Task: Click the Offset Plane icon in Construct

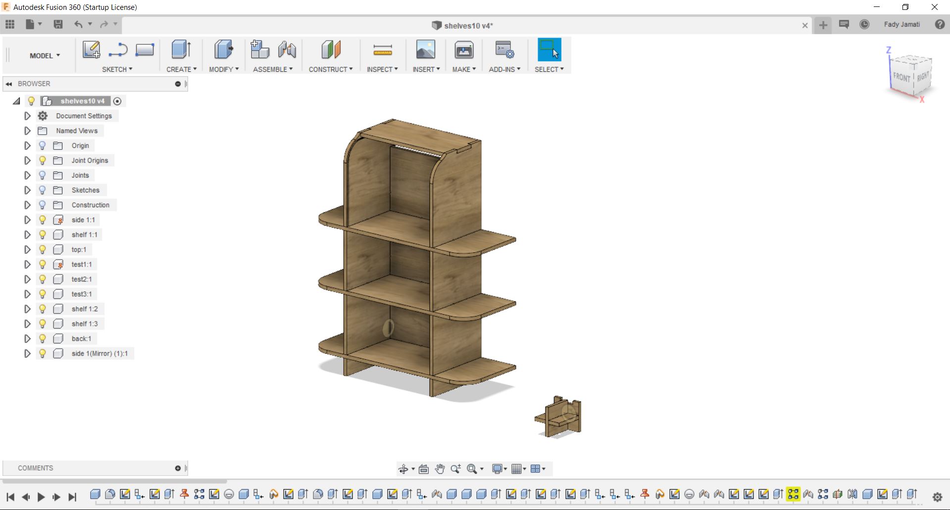Action: click(x=331, y=50)
